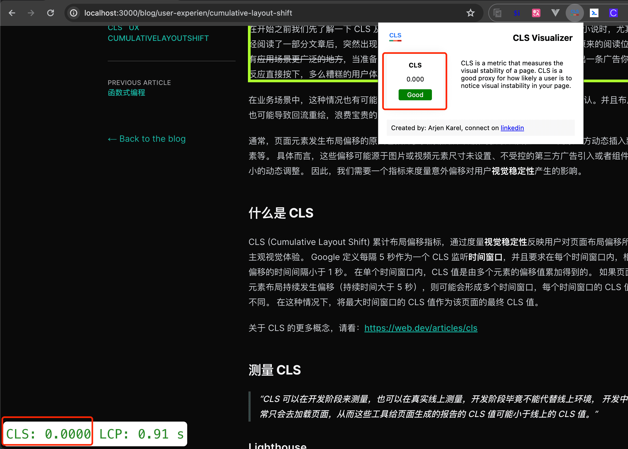
Task: Click Back to the blog link
Action: point(147,139)
